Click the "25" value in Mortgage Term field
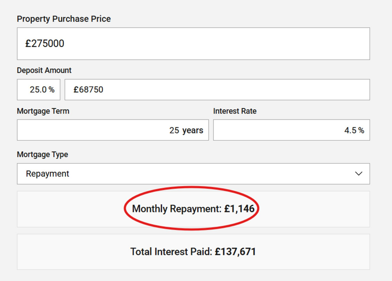The height and width of the screenshot is (281, 392). (174, 130)
